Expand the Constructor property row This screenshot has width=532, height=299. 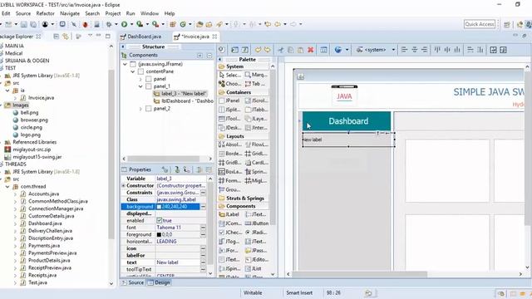[x=123, y=186]
